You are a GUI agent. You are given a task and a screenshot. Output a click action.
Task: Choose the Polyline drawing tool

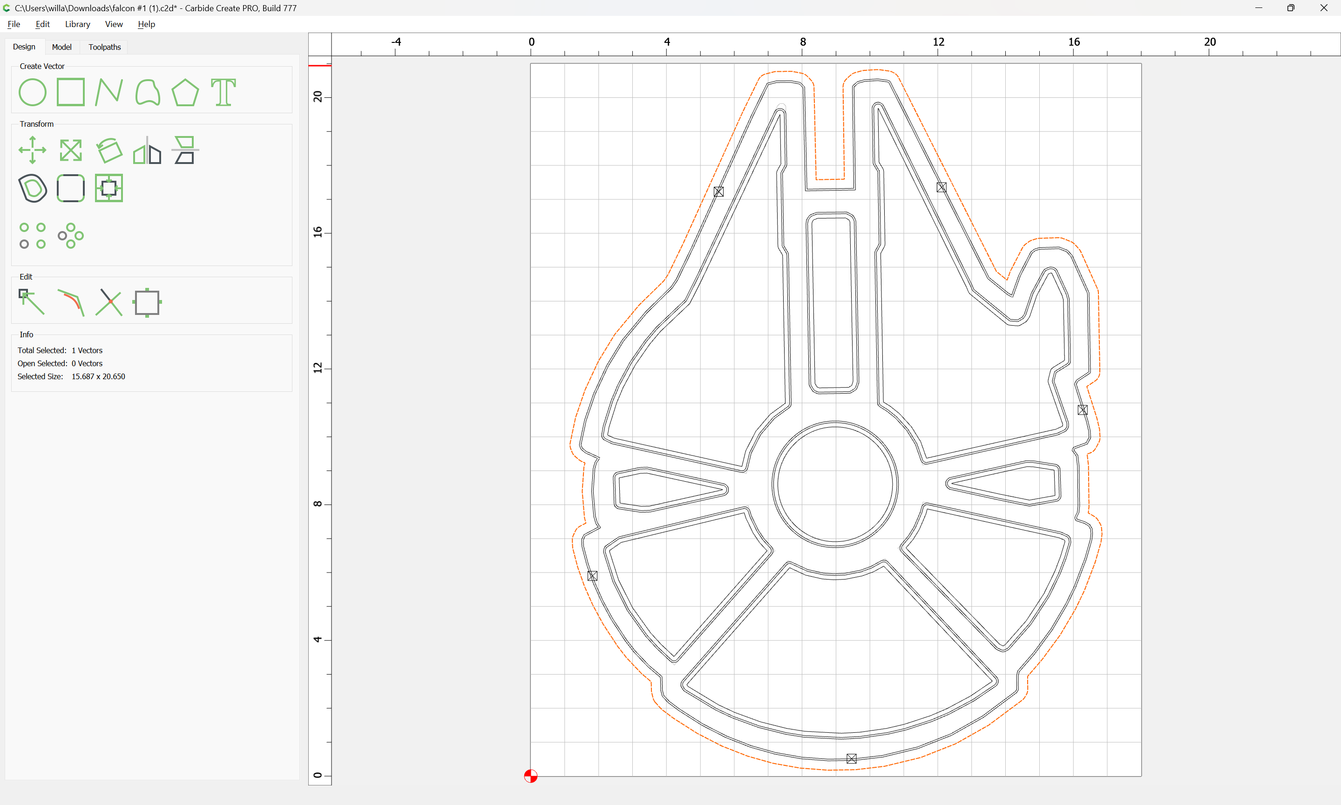(x=109, y=92)
